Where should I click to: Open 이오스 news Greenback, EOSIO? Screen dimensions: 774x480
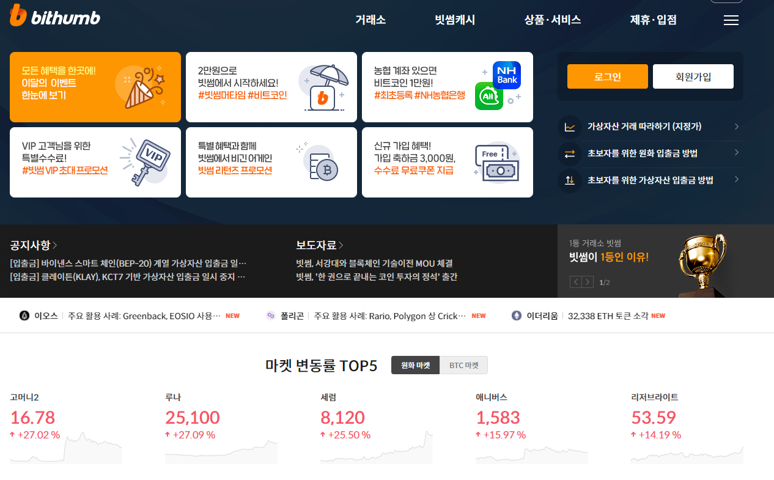pos(144,316)
